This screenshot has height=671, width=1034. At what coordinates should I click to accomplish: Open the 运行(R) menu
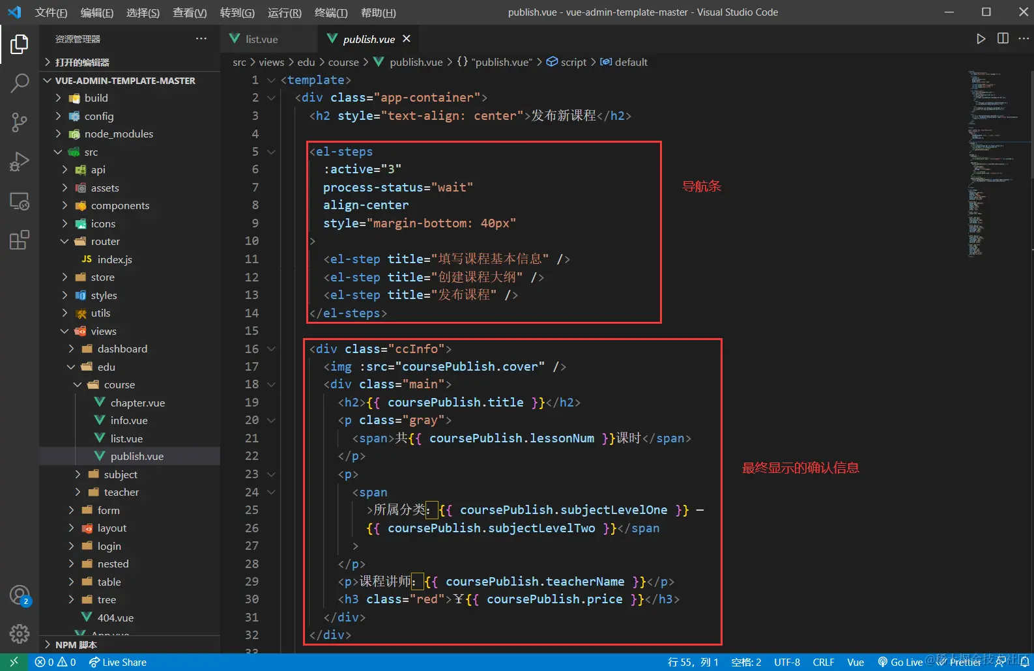click(285, 12)
